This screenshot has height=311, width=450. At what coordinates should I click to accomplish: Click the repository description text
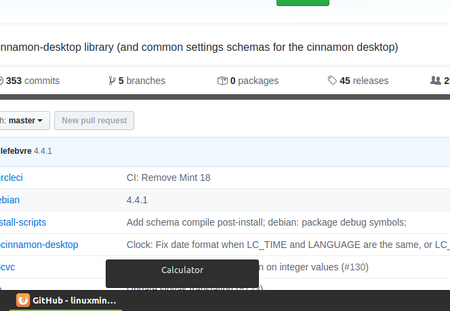coord(199,47)
